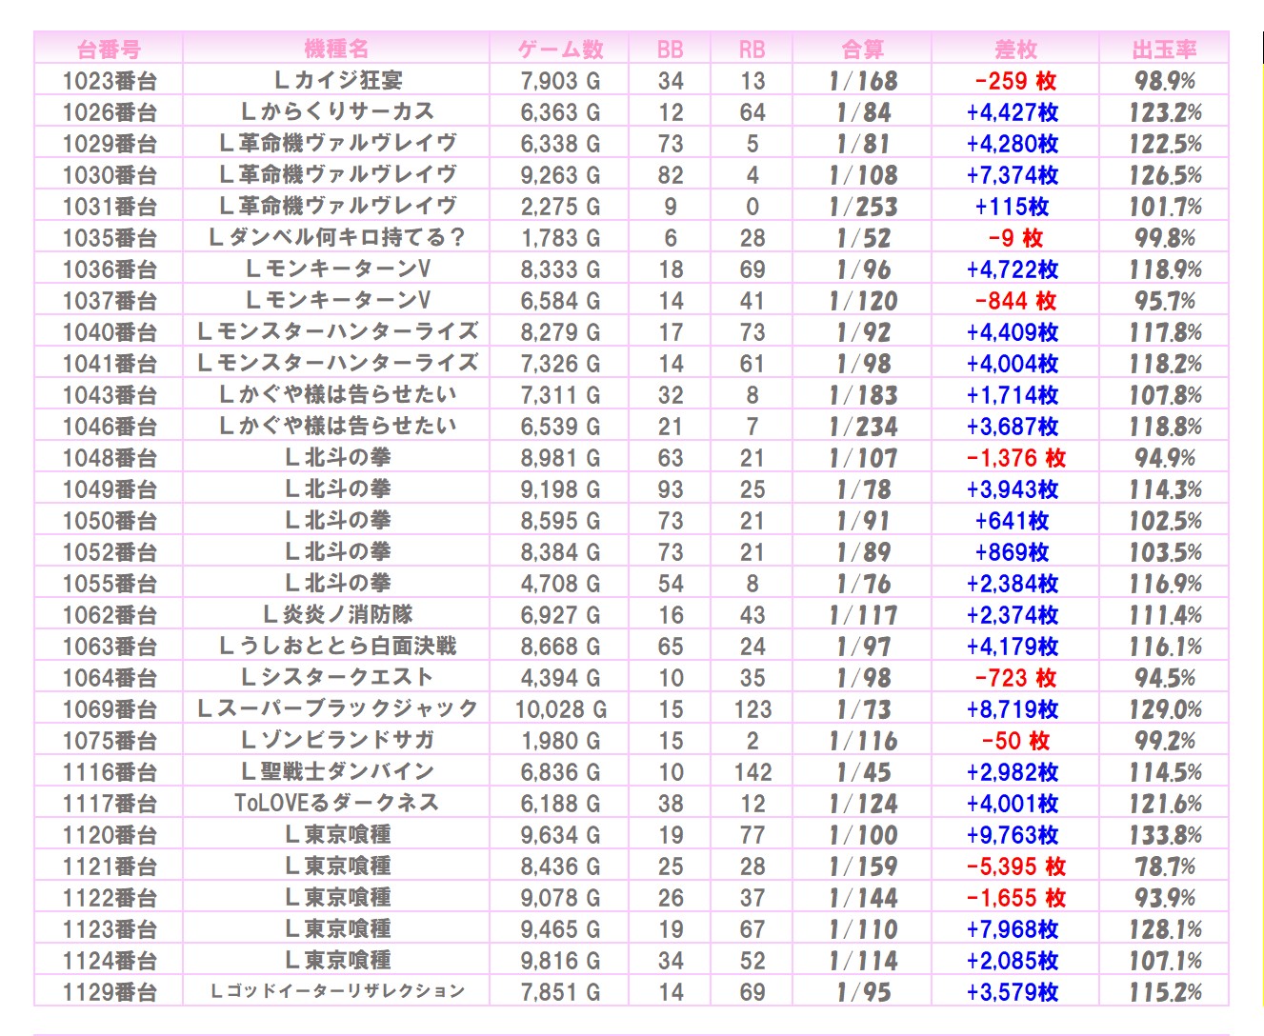Click Lかぐや様は告らせたい in 1043番台 row

click(x=337, y=394)
